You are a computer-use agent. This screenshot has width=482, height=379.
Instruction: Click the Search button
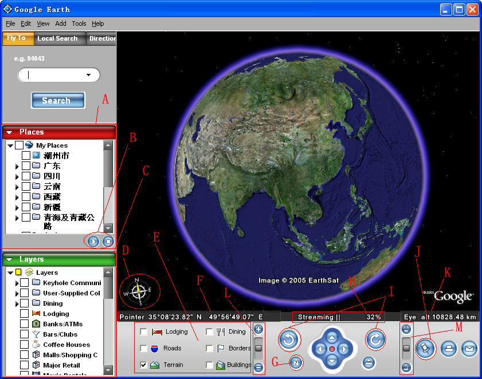58,100
